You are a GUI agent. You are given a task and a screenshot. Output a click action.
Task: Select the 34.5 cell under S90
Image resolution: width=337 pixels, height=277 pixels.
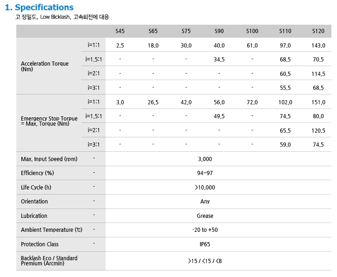219,60
